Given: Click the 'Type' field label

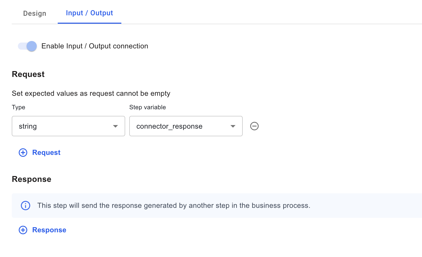Looking at the screenshot, I should coord(18,107).
